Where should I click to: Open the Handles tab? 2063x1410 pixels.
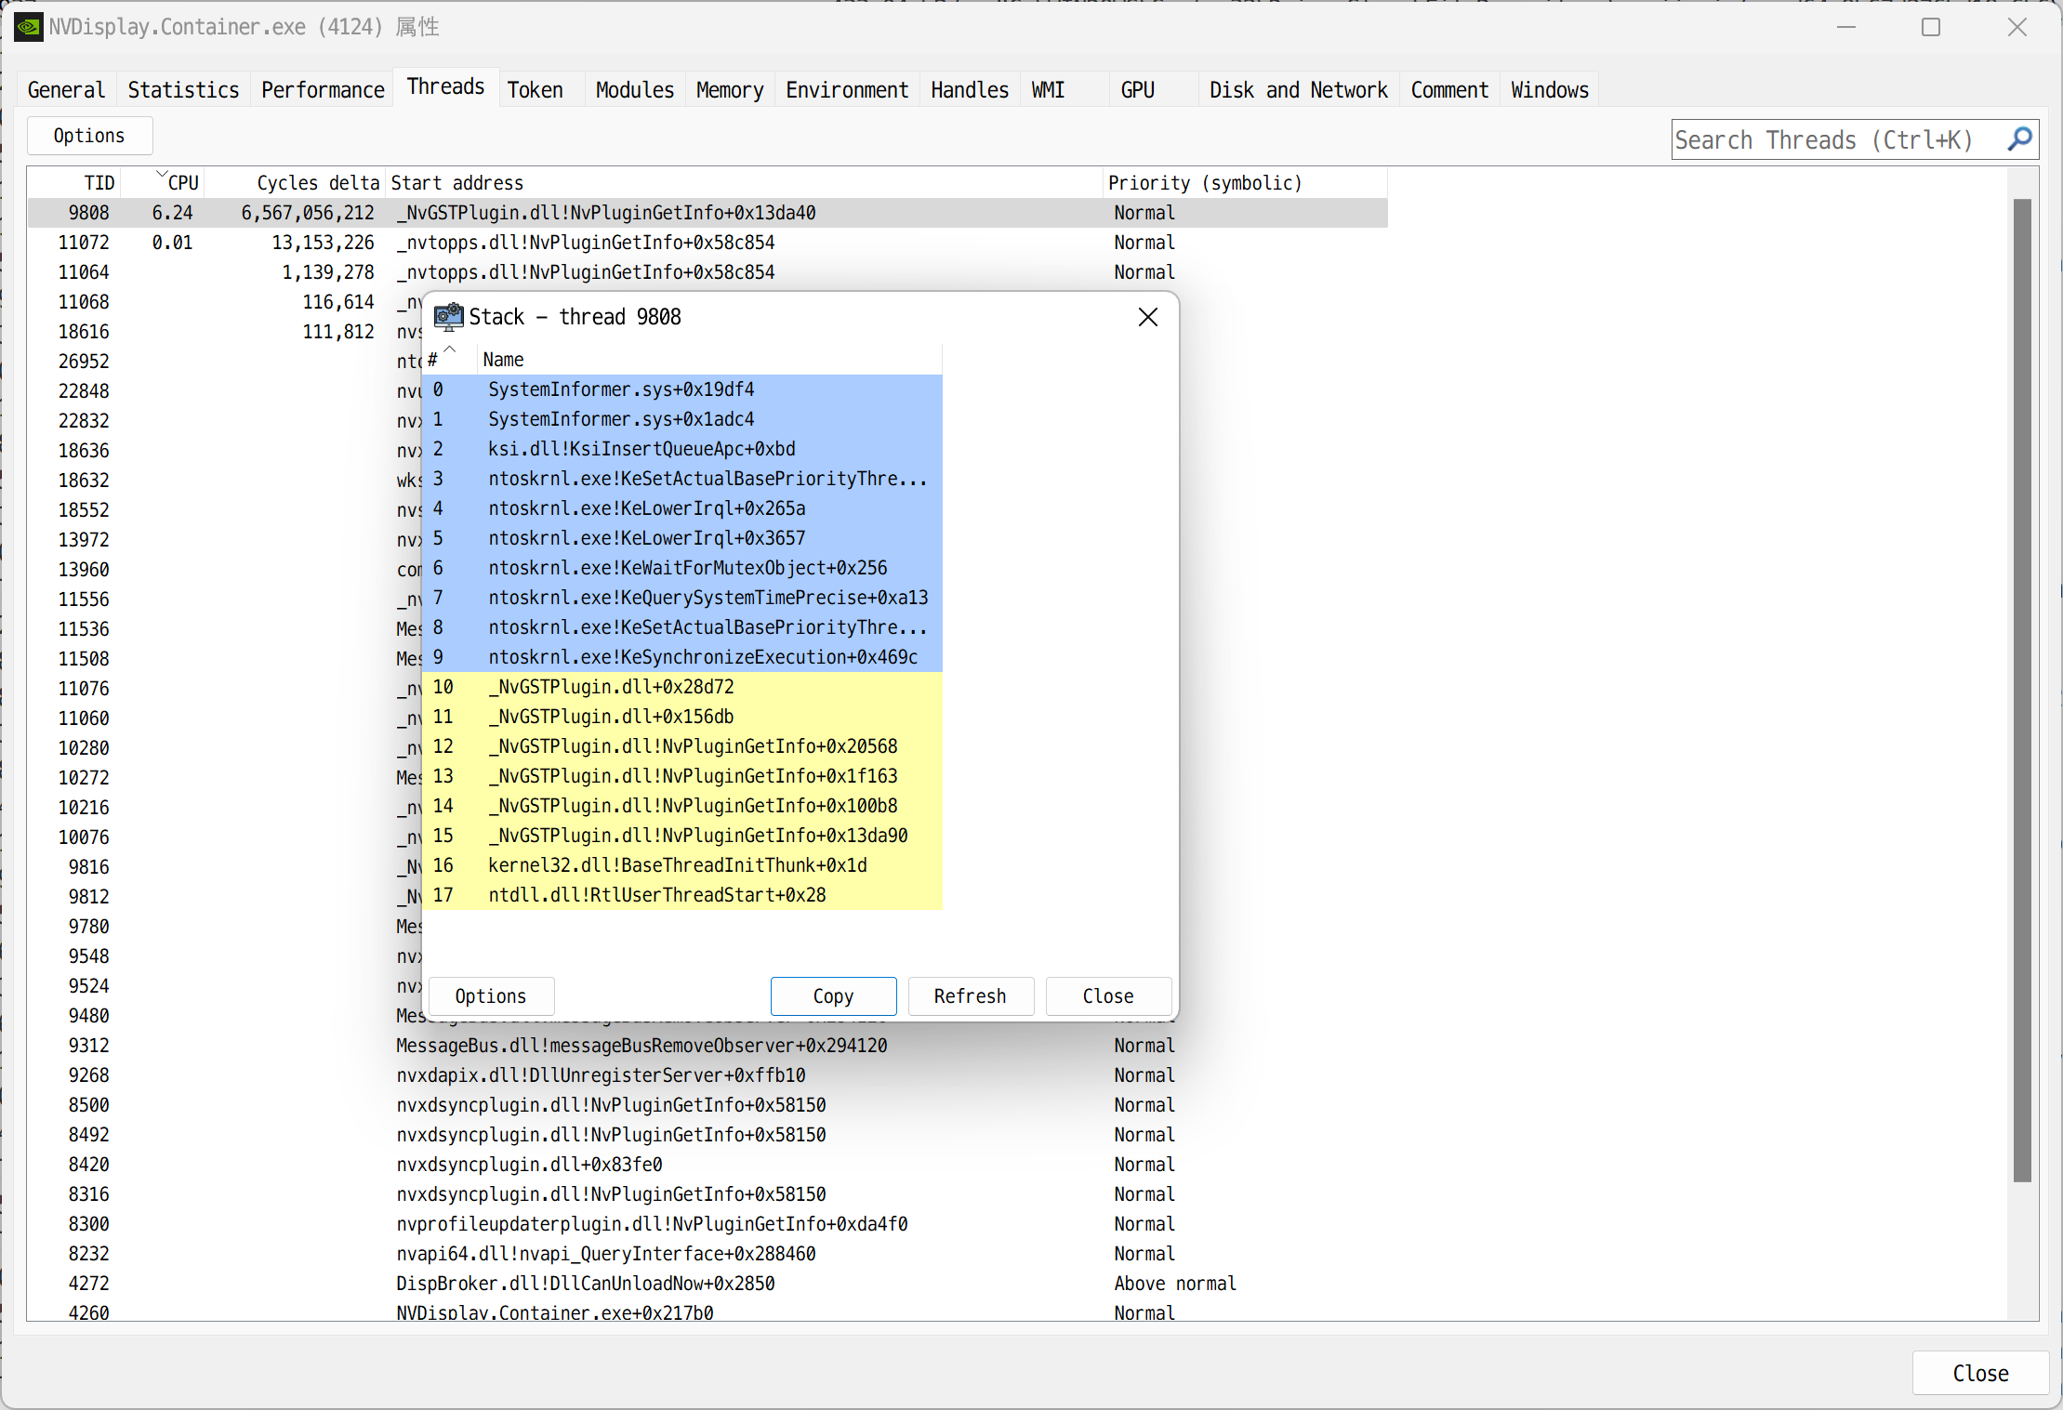969,89
